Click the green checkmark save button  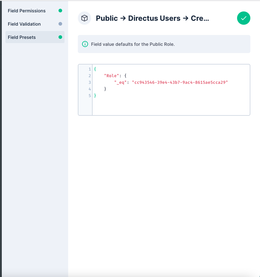(x=244, y=18)
